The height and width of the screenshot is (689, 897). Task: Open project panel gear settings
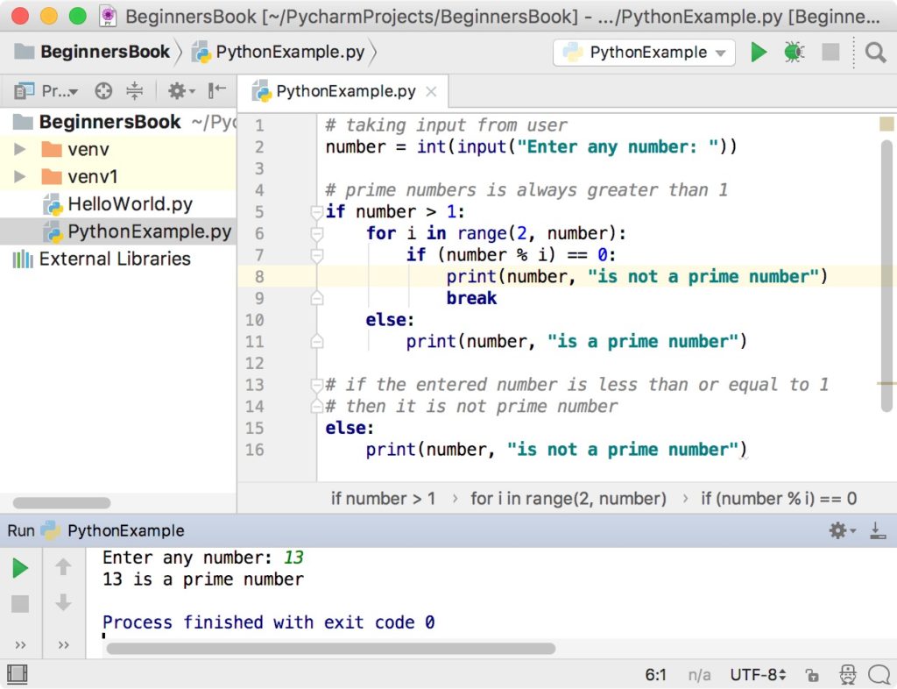180,91
